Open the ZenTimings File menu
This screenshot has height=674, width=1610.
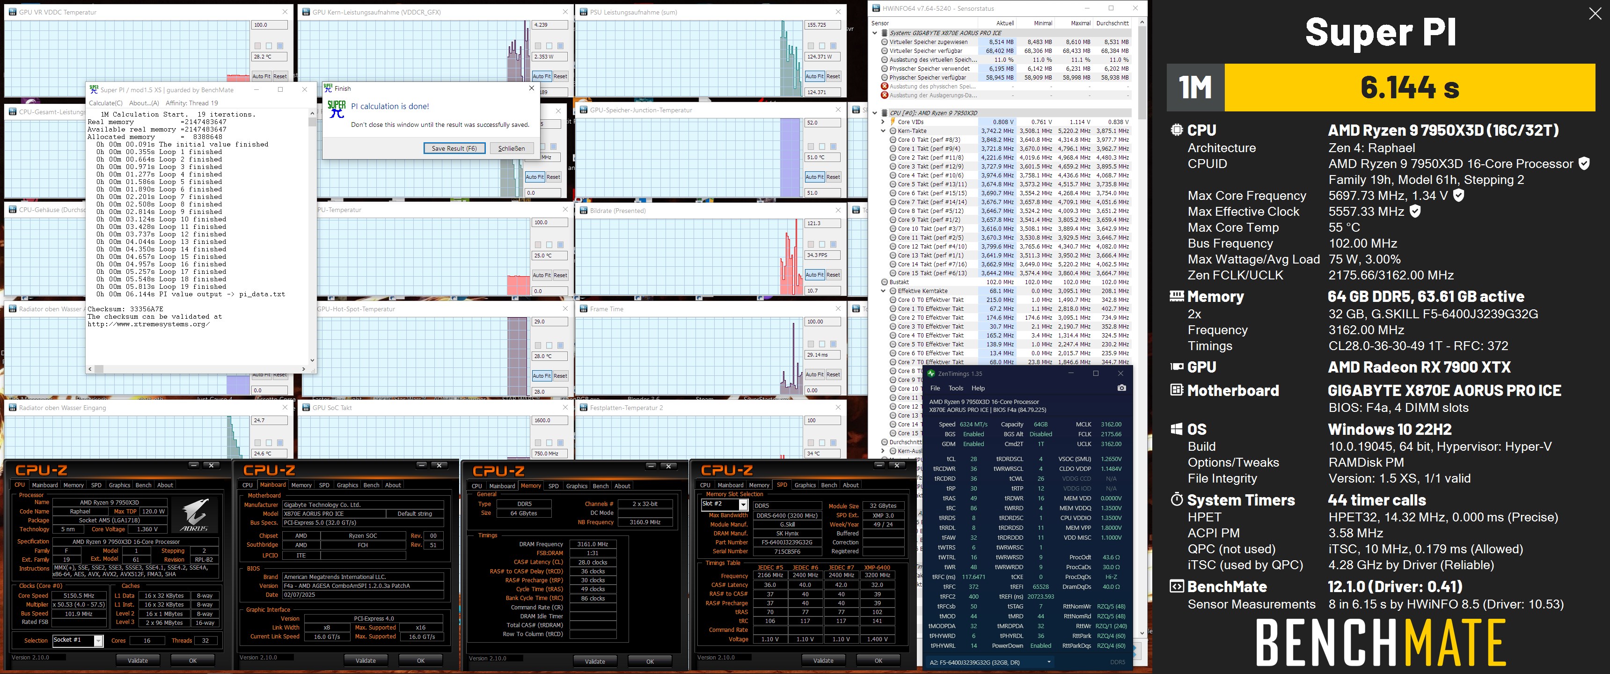tap(935, 388)
